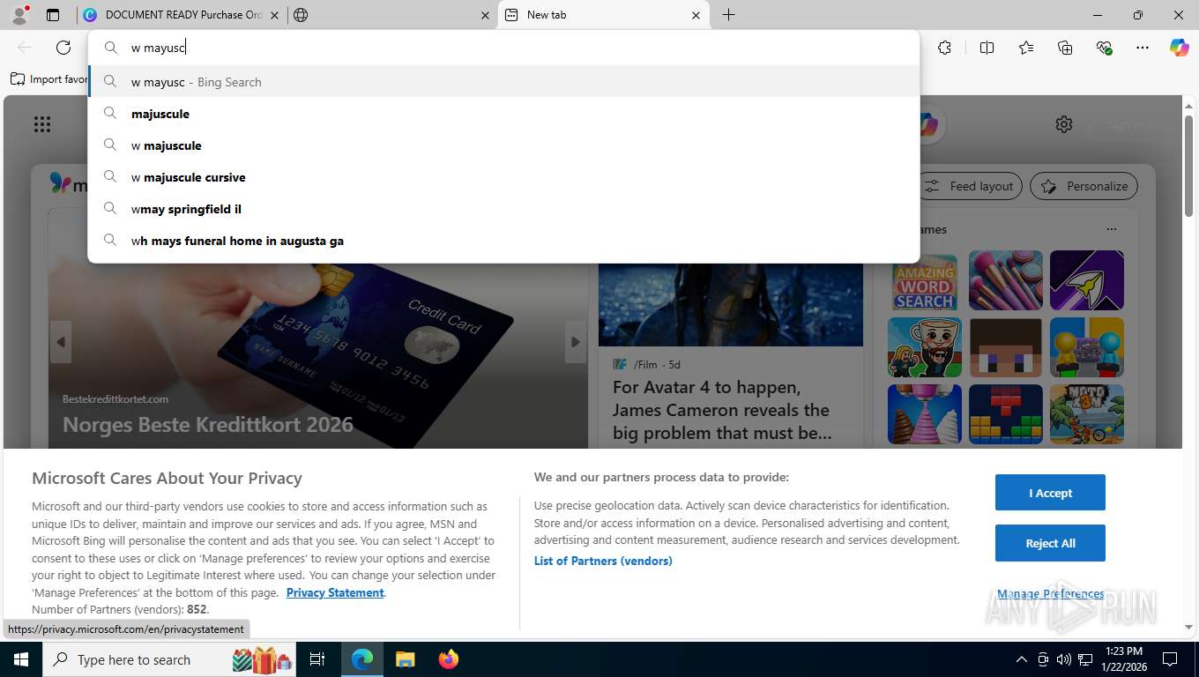Image resolution: width=1199 pixels, height=677 pixels.
Task: Launch the coffee mug character game
Action: pos(924,347)
